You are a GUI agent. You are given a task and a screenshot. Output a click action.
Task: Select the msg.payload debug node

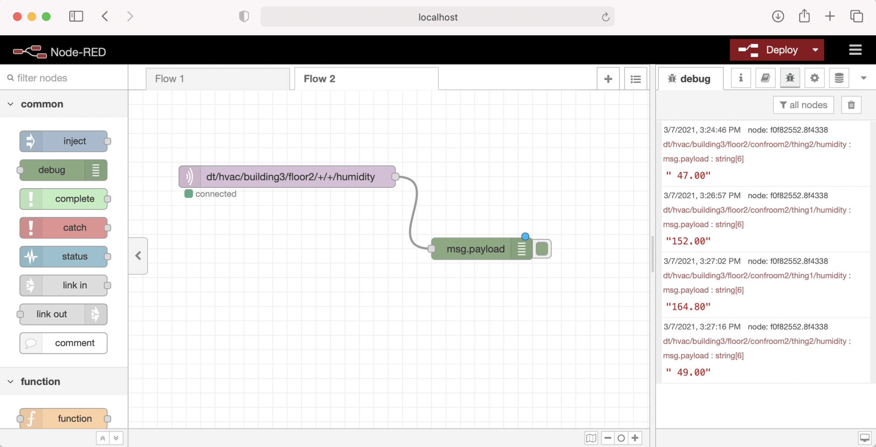tap(482, 249)
